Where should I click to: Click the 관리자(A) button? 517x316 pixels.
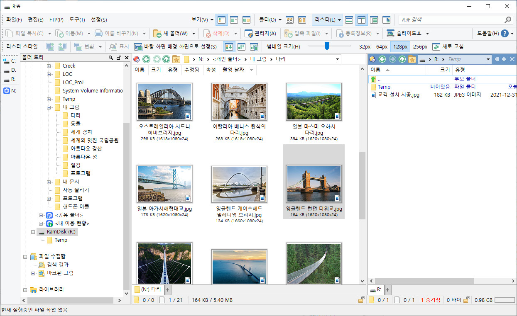click(261, 33)
